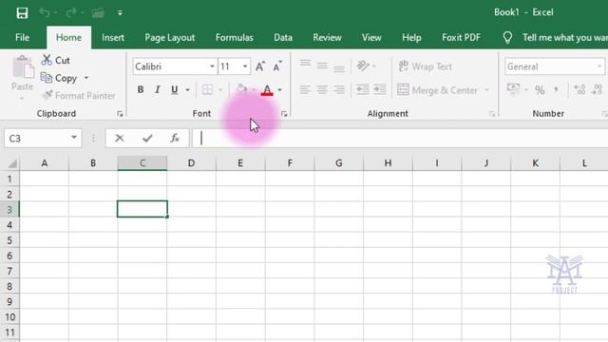The height and width of the screenshot is (342, 608).
Task: Click the Tell me what you want search box
Action: pos(555,38)
